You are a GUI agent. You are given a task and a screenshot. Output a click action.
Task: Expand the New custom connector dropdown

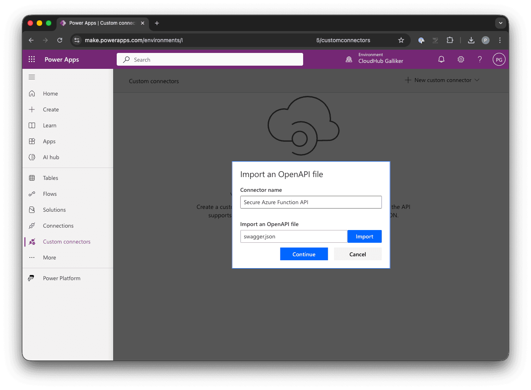point(477,80)
